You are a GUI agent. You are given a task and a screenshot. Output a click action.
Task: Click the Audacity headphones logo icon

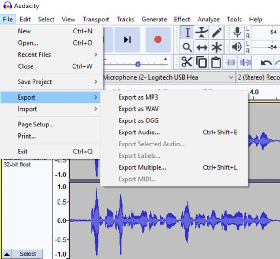click(x=8, y=6)
